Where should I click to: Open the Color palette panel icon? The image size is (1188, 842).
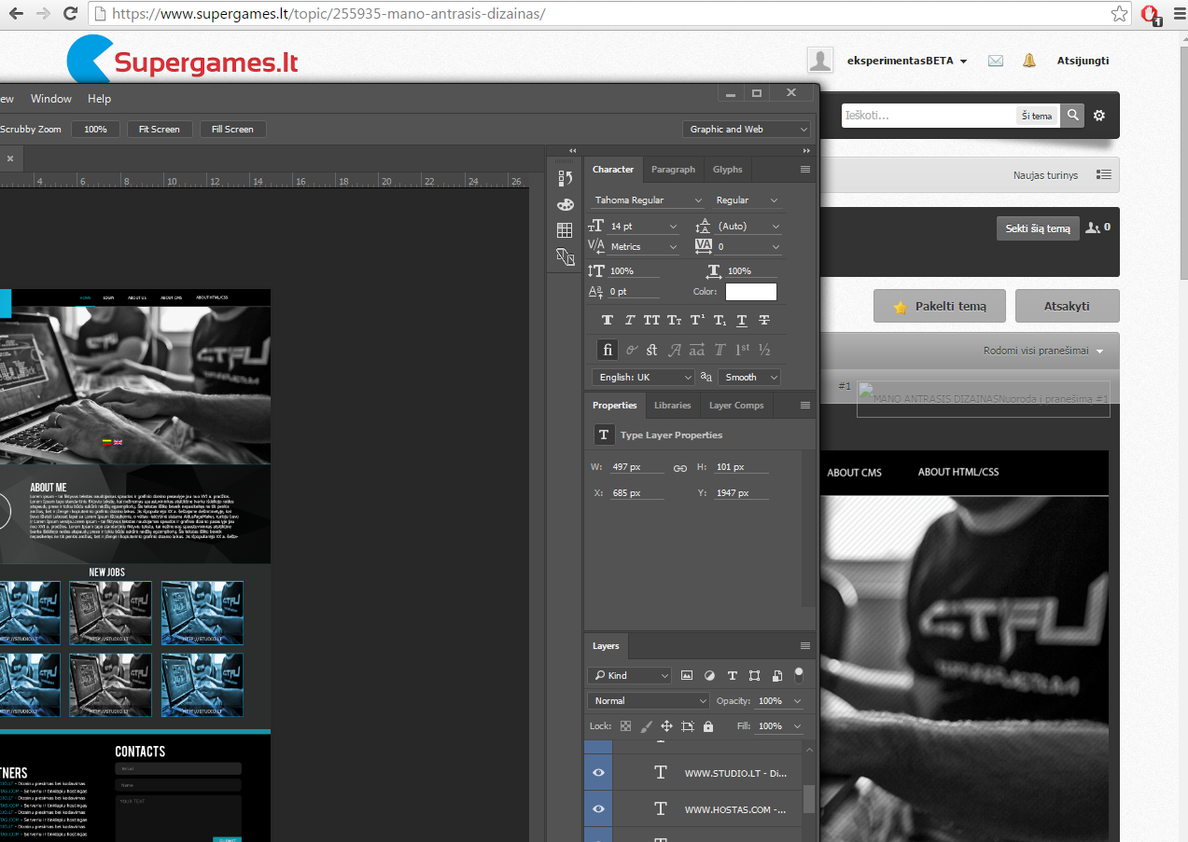pyautogui.click(x=565, y=204)
